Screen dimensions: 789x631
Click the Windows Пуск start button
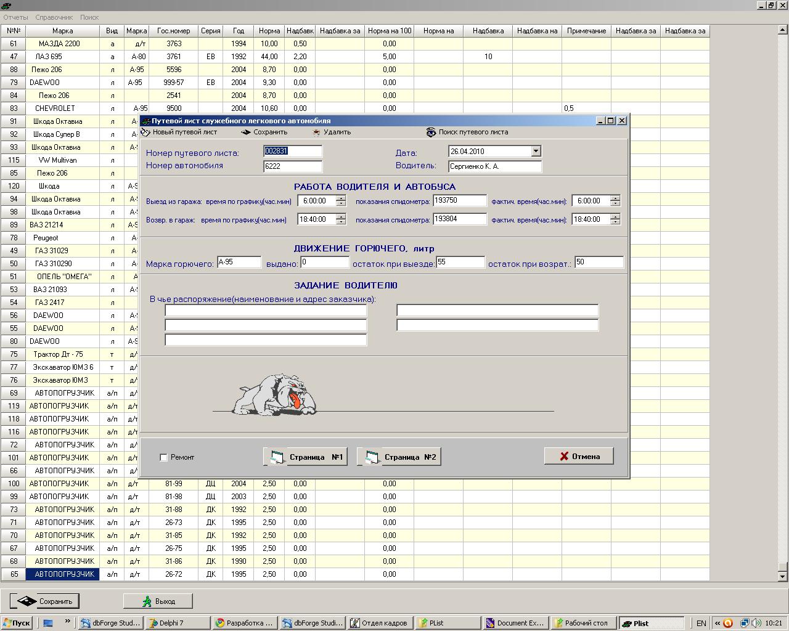pyautogui.click(x=17, y=623)
